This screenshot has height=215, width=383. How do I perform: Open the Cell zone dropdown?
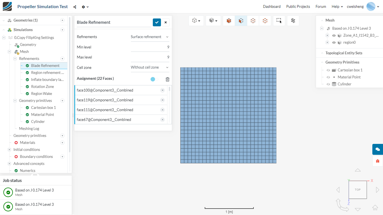pyautogui.click(x=150, y=67)
